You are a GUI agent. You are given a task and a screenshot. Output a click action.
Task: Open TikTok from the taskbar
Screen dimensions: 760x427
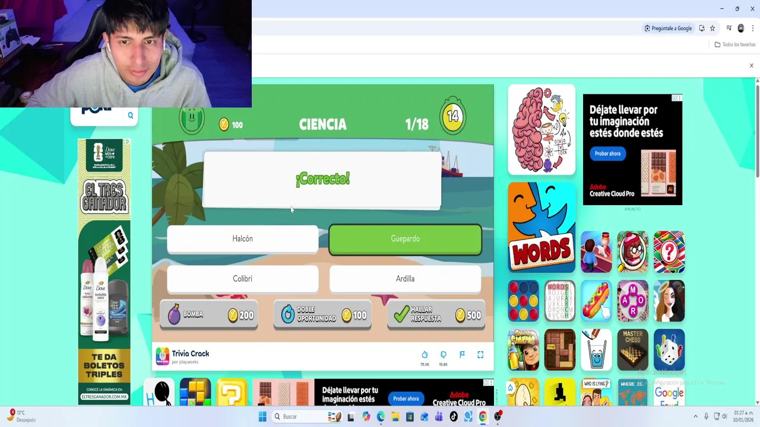click(454, 417)
